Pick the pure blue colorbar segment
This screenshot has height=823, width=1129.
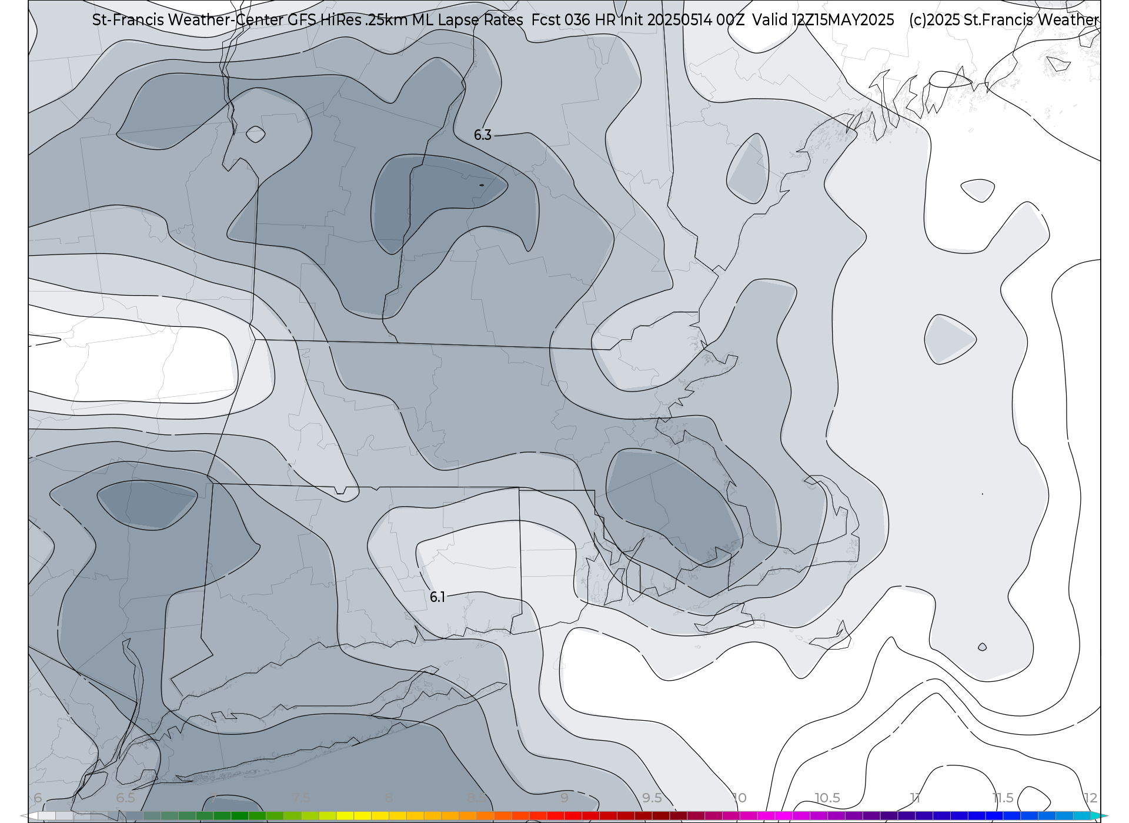pyautogui.click(x=994, y=816)
